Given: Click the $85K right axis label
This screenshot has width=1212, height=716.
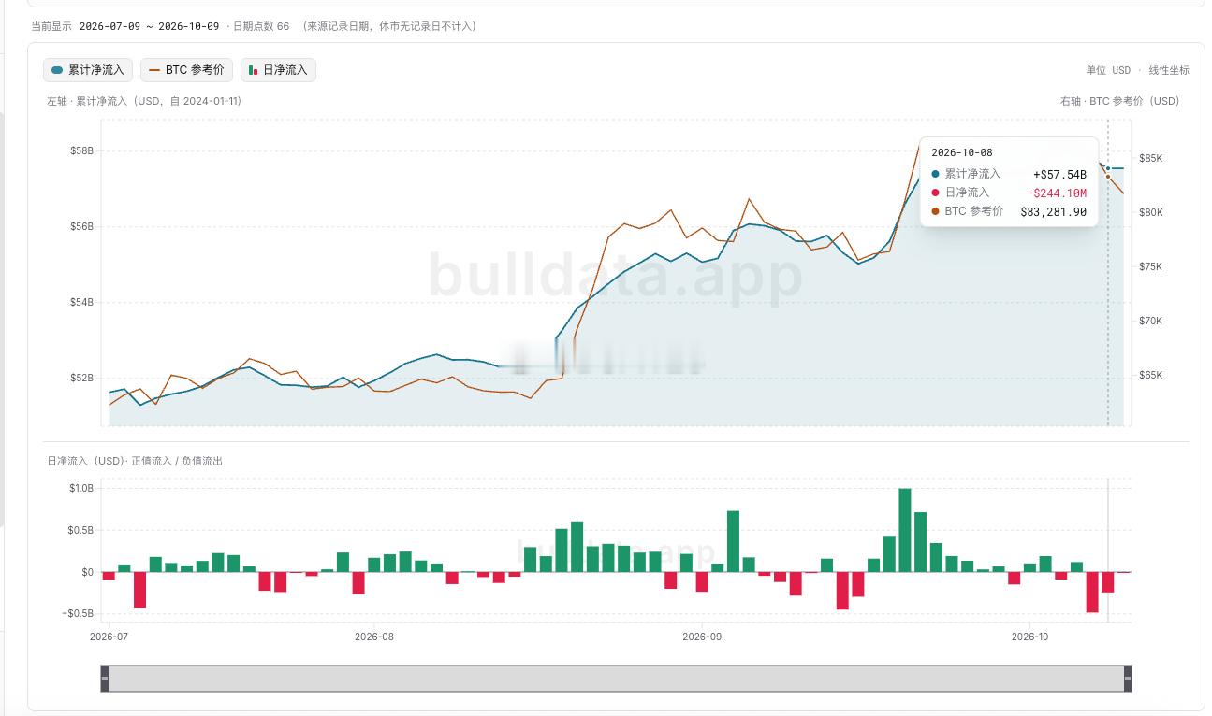Looking at the screenshot, I should point(1150,159).
